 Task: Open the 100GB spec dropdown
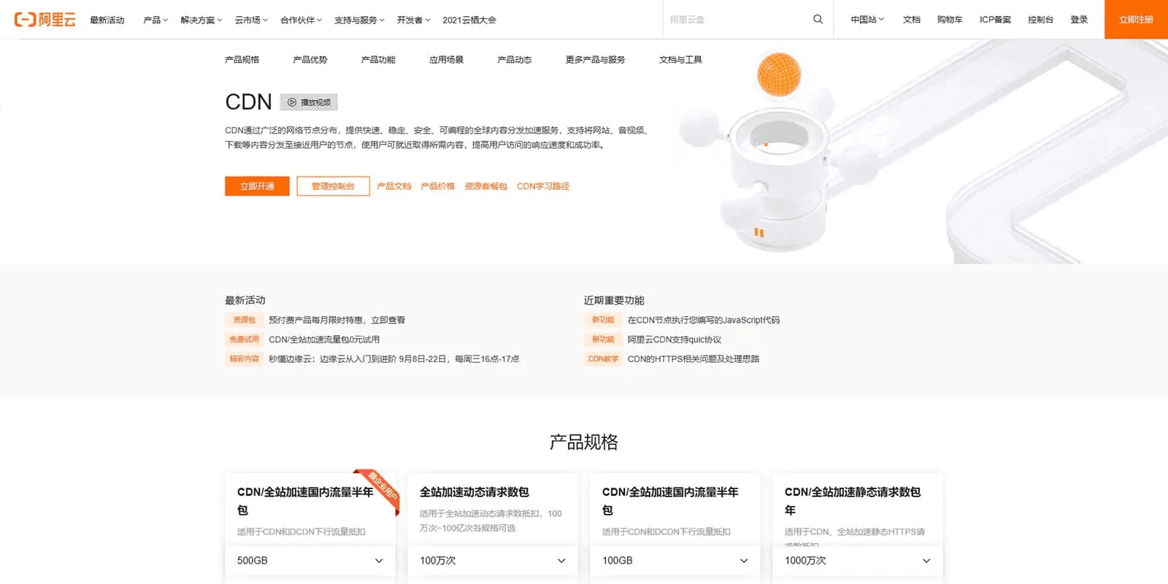[x=675, y=561]
